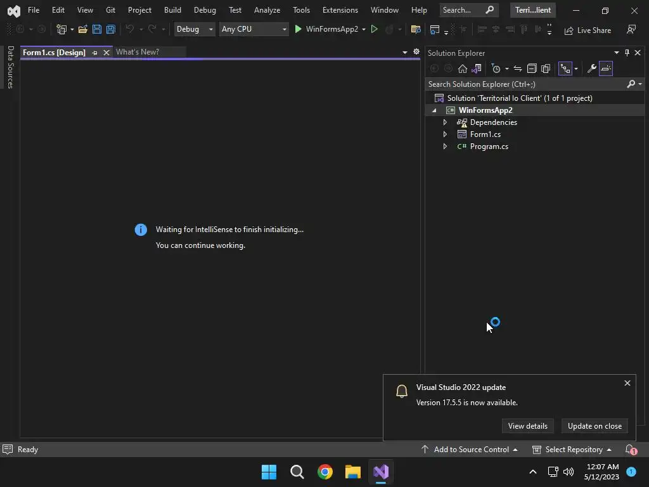Click the Visual Studio logo icon
Viewport: 649px width, 487px height.
(14, 11)
